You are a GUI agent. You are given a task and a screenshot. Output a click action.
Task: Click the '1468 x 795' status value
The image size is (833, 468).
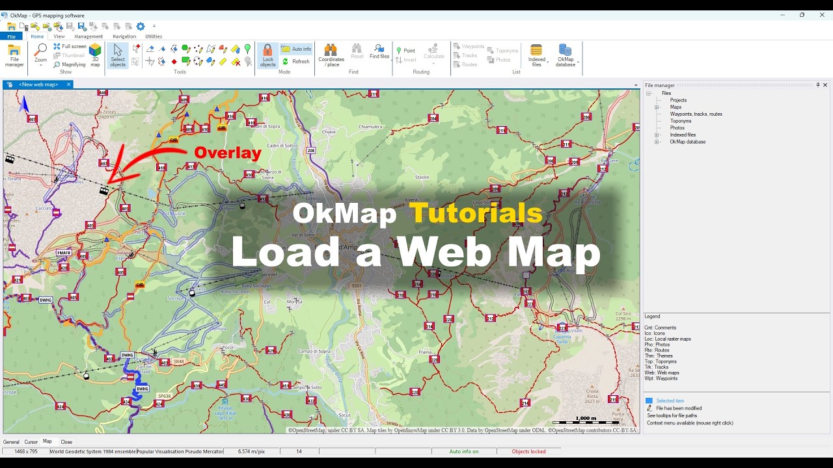point(25,451)
